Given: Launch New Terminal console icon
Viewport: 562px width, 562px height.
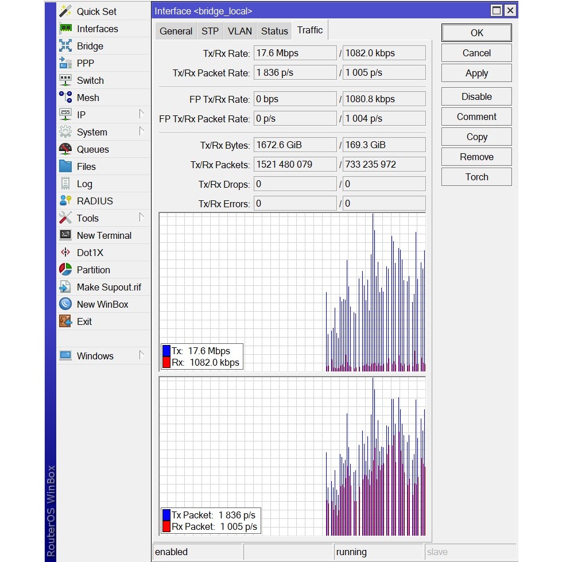Looking at the screenshot, I should tap(65, 235).
